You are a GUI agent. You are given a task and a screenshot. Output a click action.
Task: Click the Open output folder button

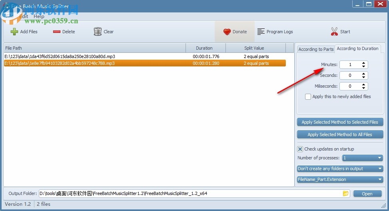click(x=367, y=194)
